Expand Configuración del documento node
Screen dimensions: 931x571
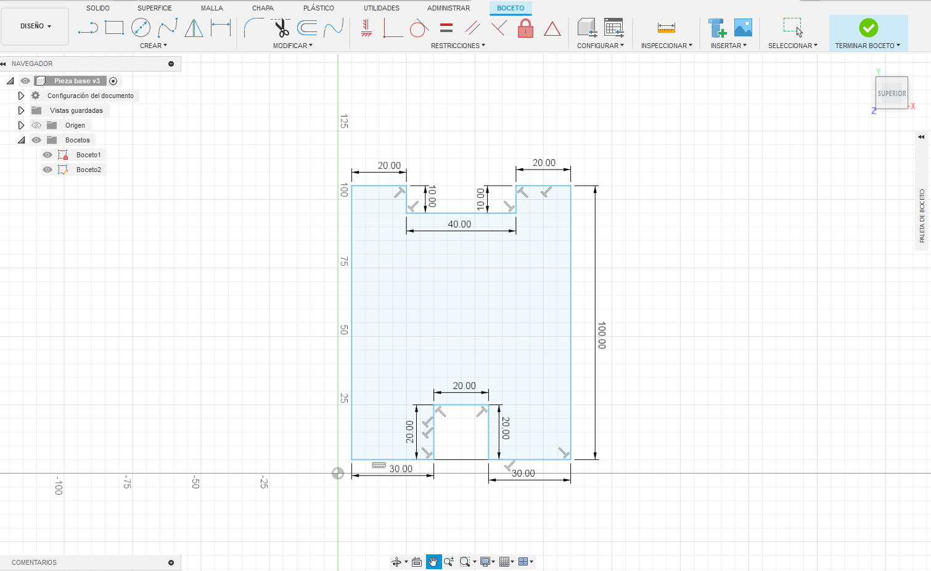(x=21, y=96)
